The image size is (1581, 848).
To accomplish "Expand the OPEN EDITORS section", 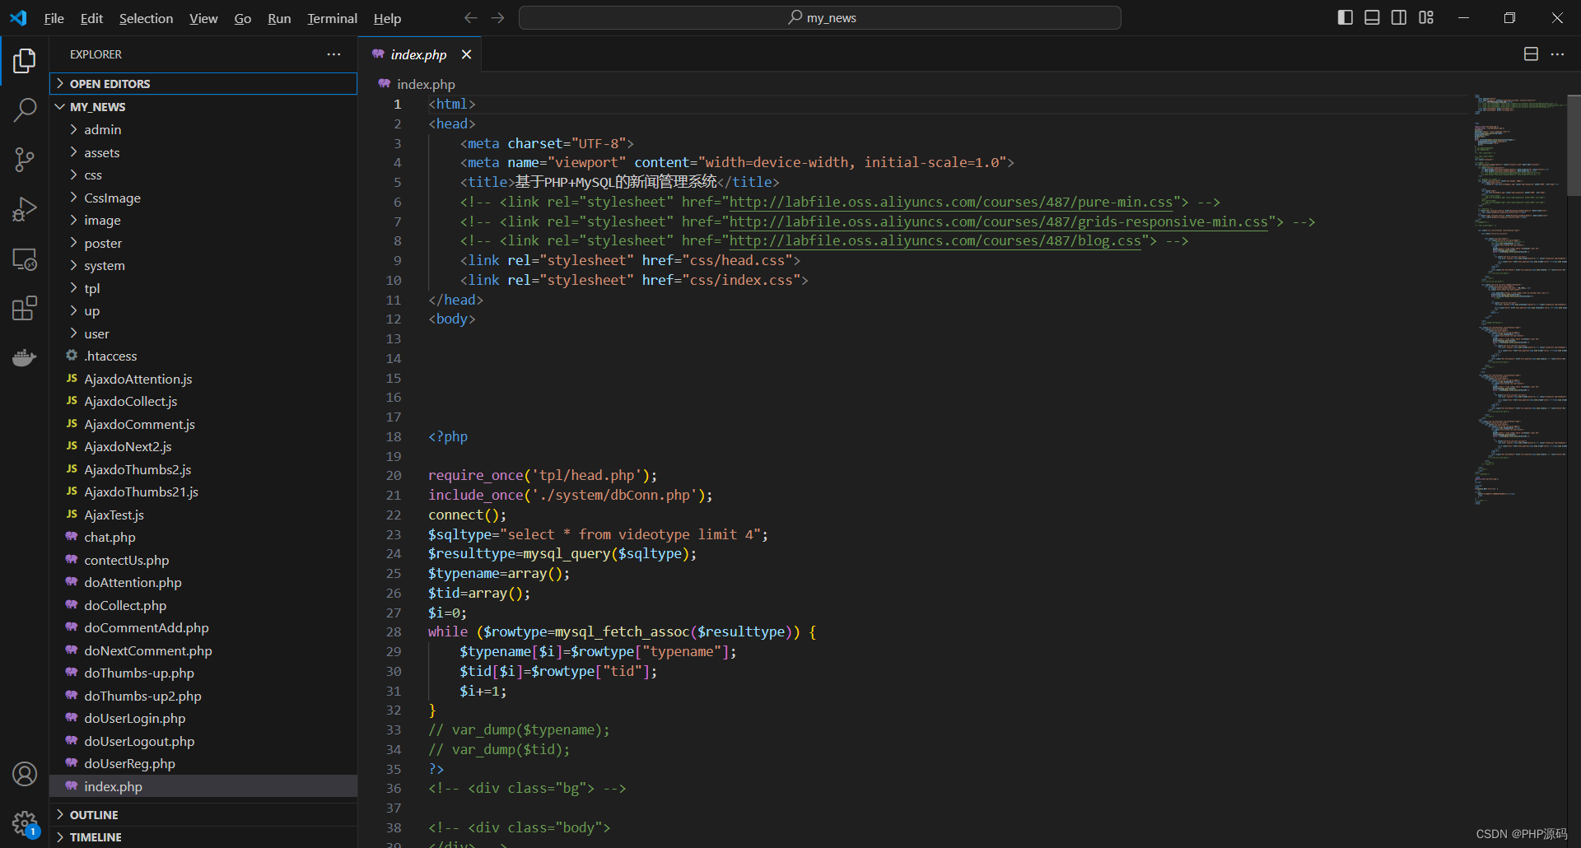I will [x=203, y=84].
